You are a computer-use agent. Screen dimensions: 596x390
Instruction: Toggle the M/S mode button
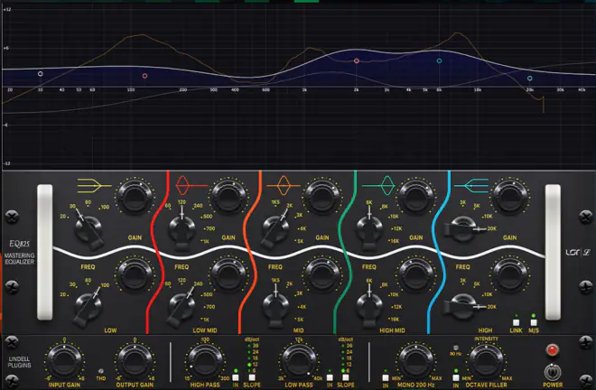[x=534, y=322]
